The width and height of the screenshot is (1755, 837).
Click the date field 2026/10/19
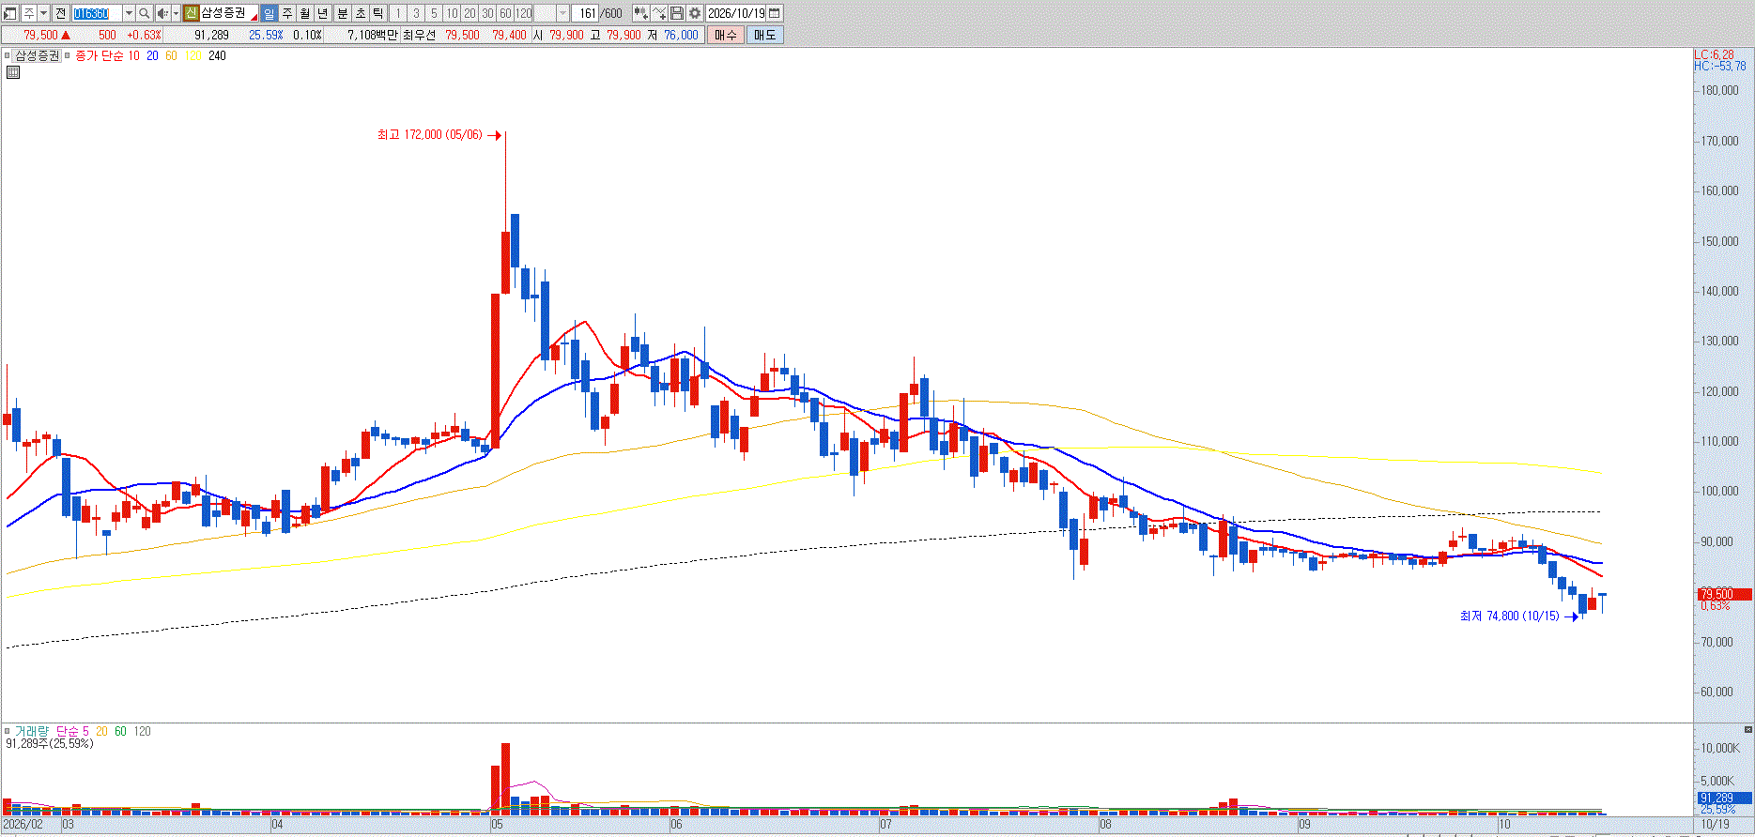tap(736, 13)
